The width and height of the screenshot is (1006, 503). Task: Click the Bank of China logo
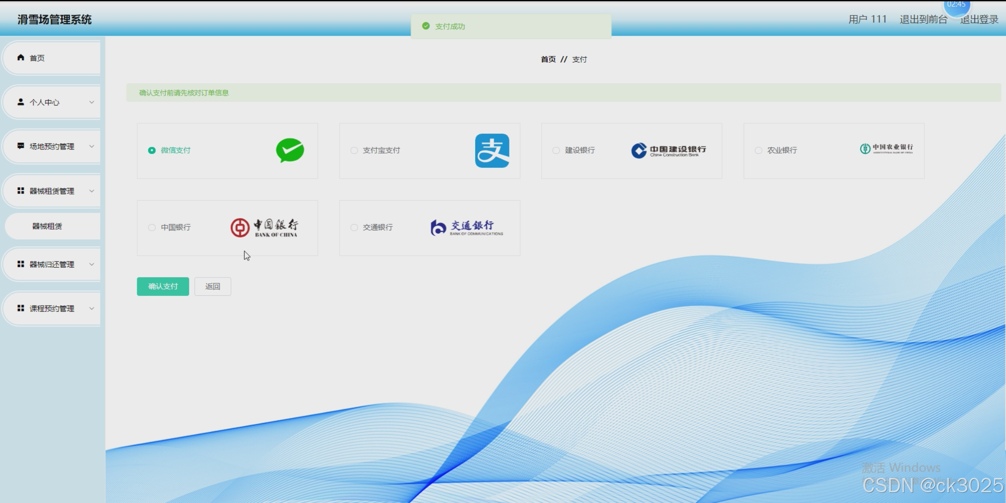coord(265,228)
